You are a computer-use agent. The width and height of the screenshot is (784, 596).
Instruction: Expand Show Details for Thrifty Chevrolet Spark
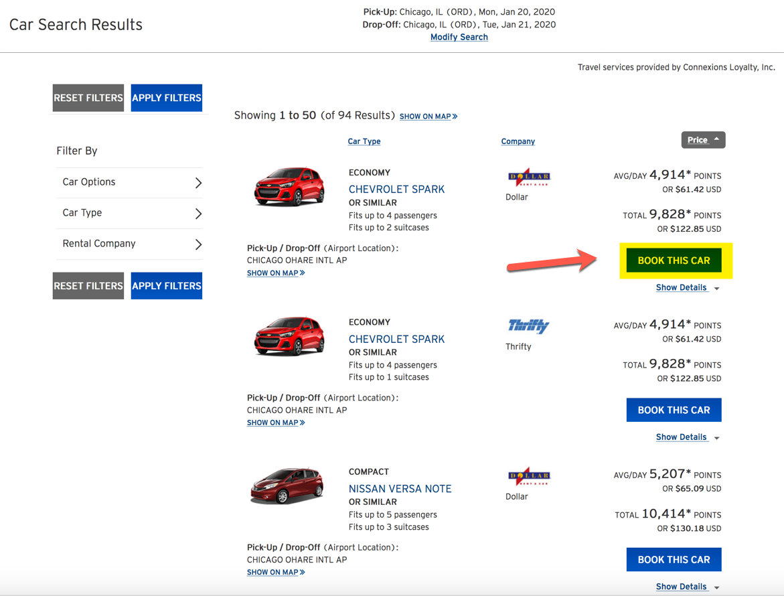tap(688, 437)
